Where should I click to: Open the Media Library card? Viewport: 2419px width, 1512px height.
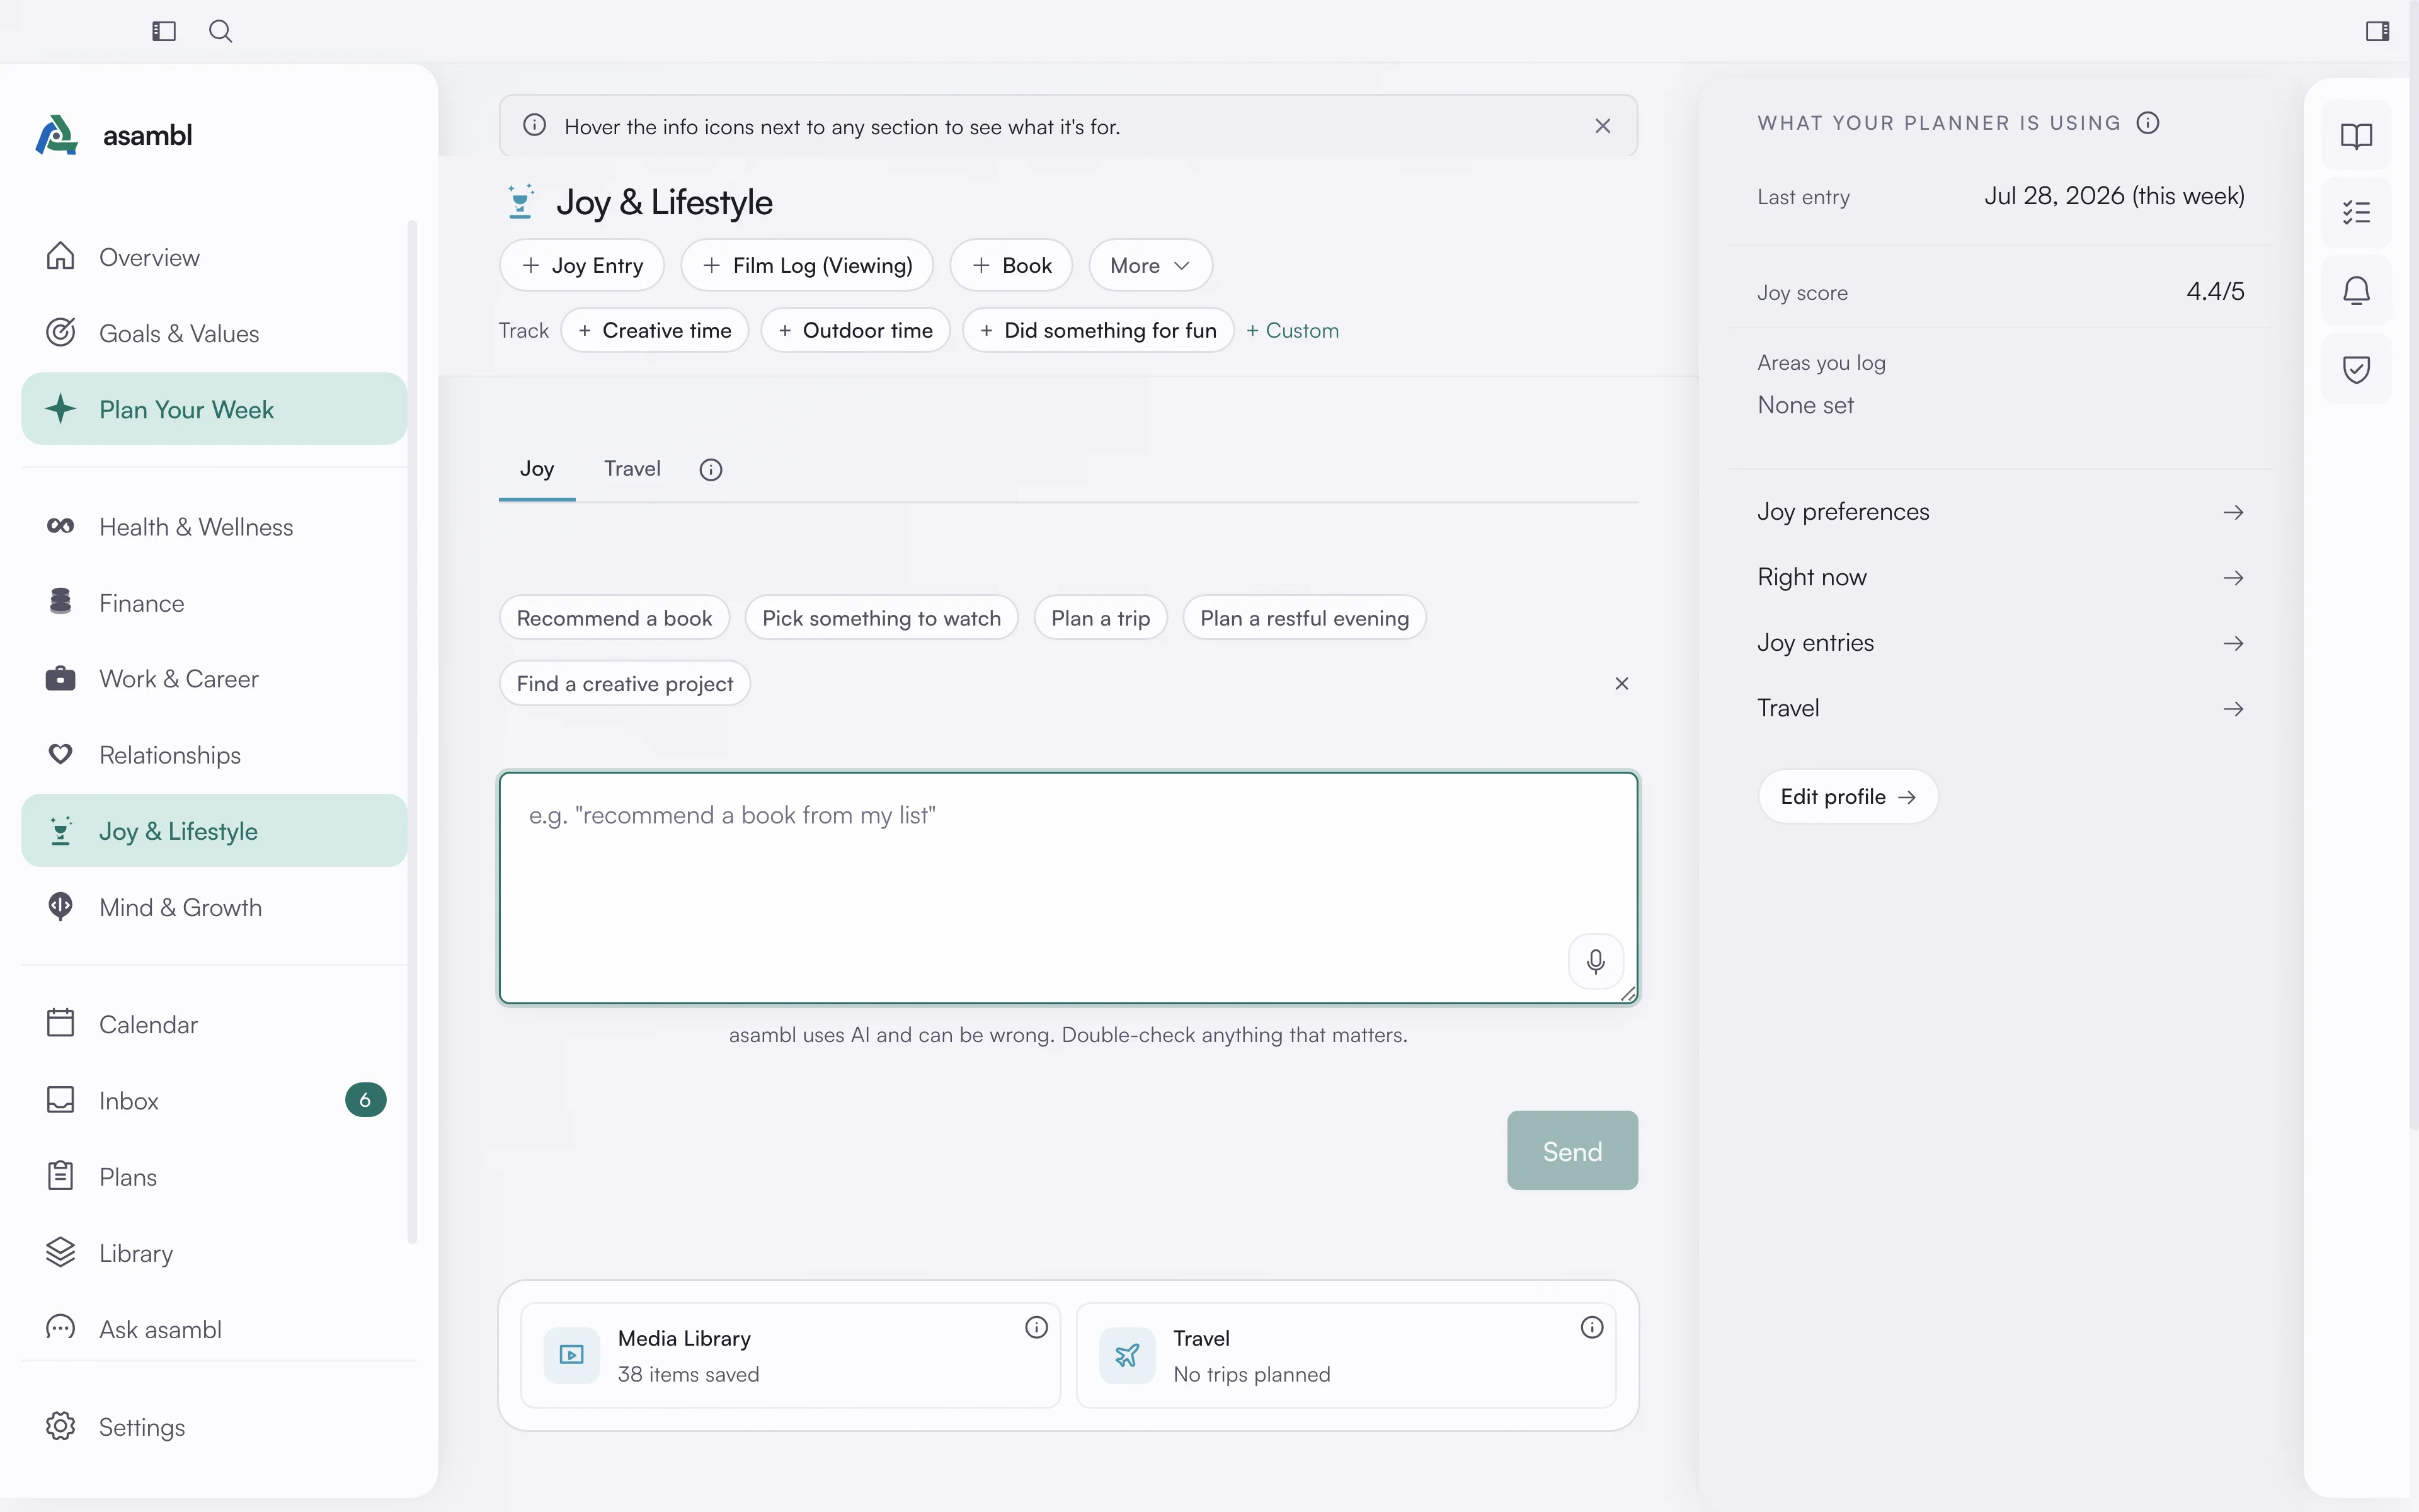pyautogui.click(x=791, y=1355)
